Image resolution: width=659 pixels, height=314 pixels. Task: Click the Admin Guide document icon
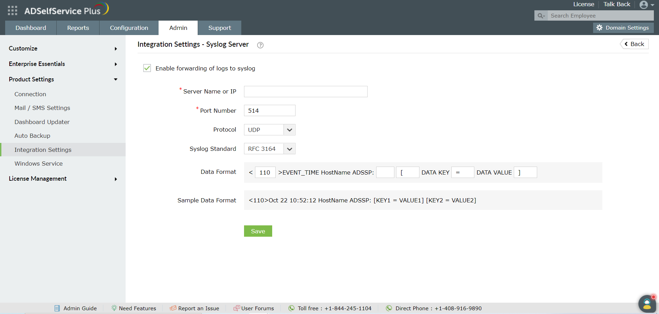click(x=57, y=308)
